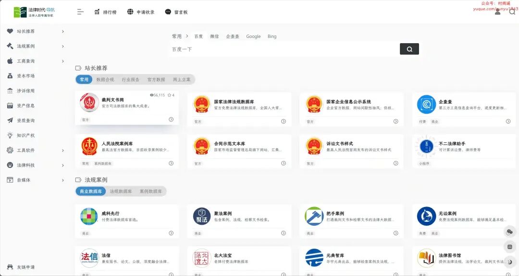This screenshot has height=276, width=519.
Task: Click the 法信 logo icon
Action: (x=89, y=258)
